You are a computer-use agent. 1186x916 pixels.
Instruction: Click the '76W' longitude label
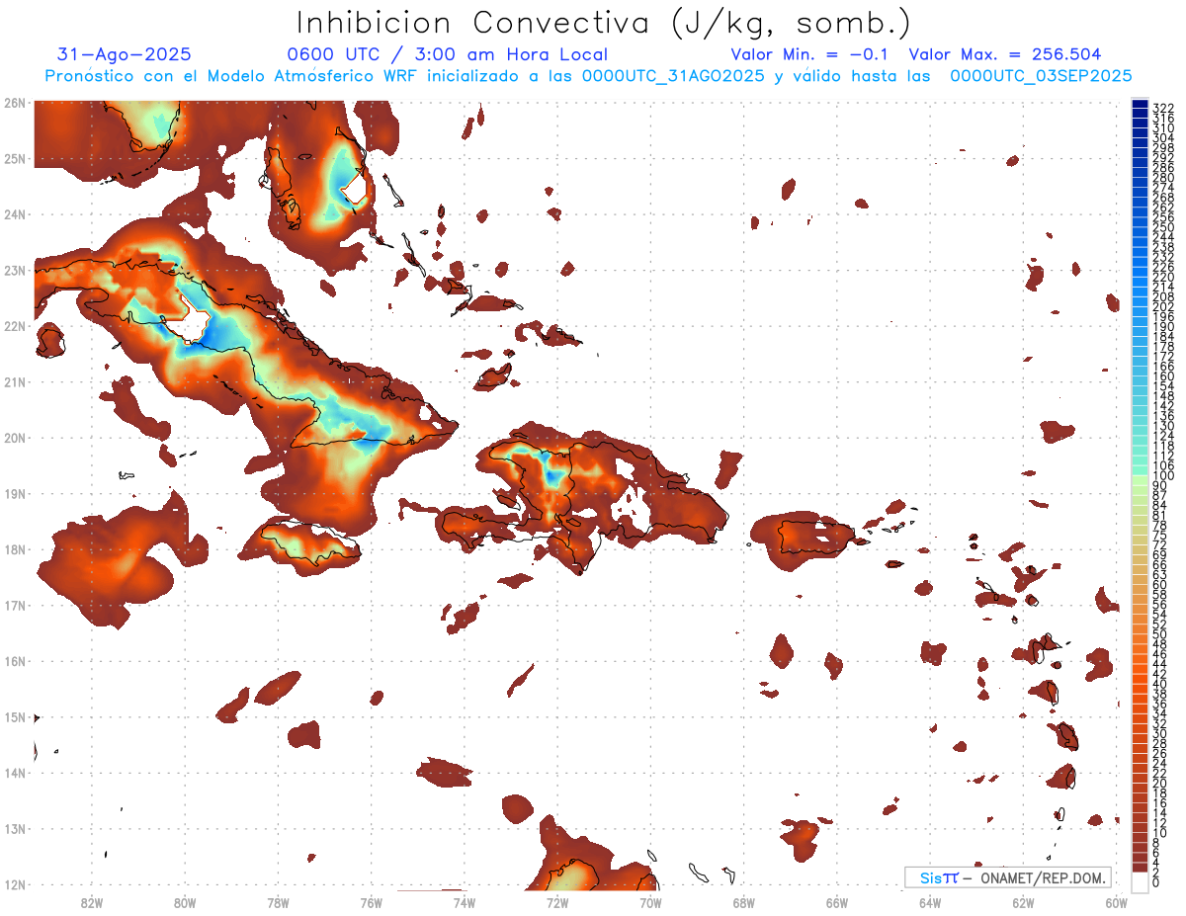tap(371, 901)
